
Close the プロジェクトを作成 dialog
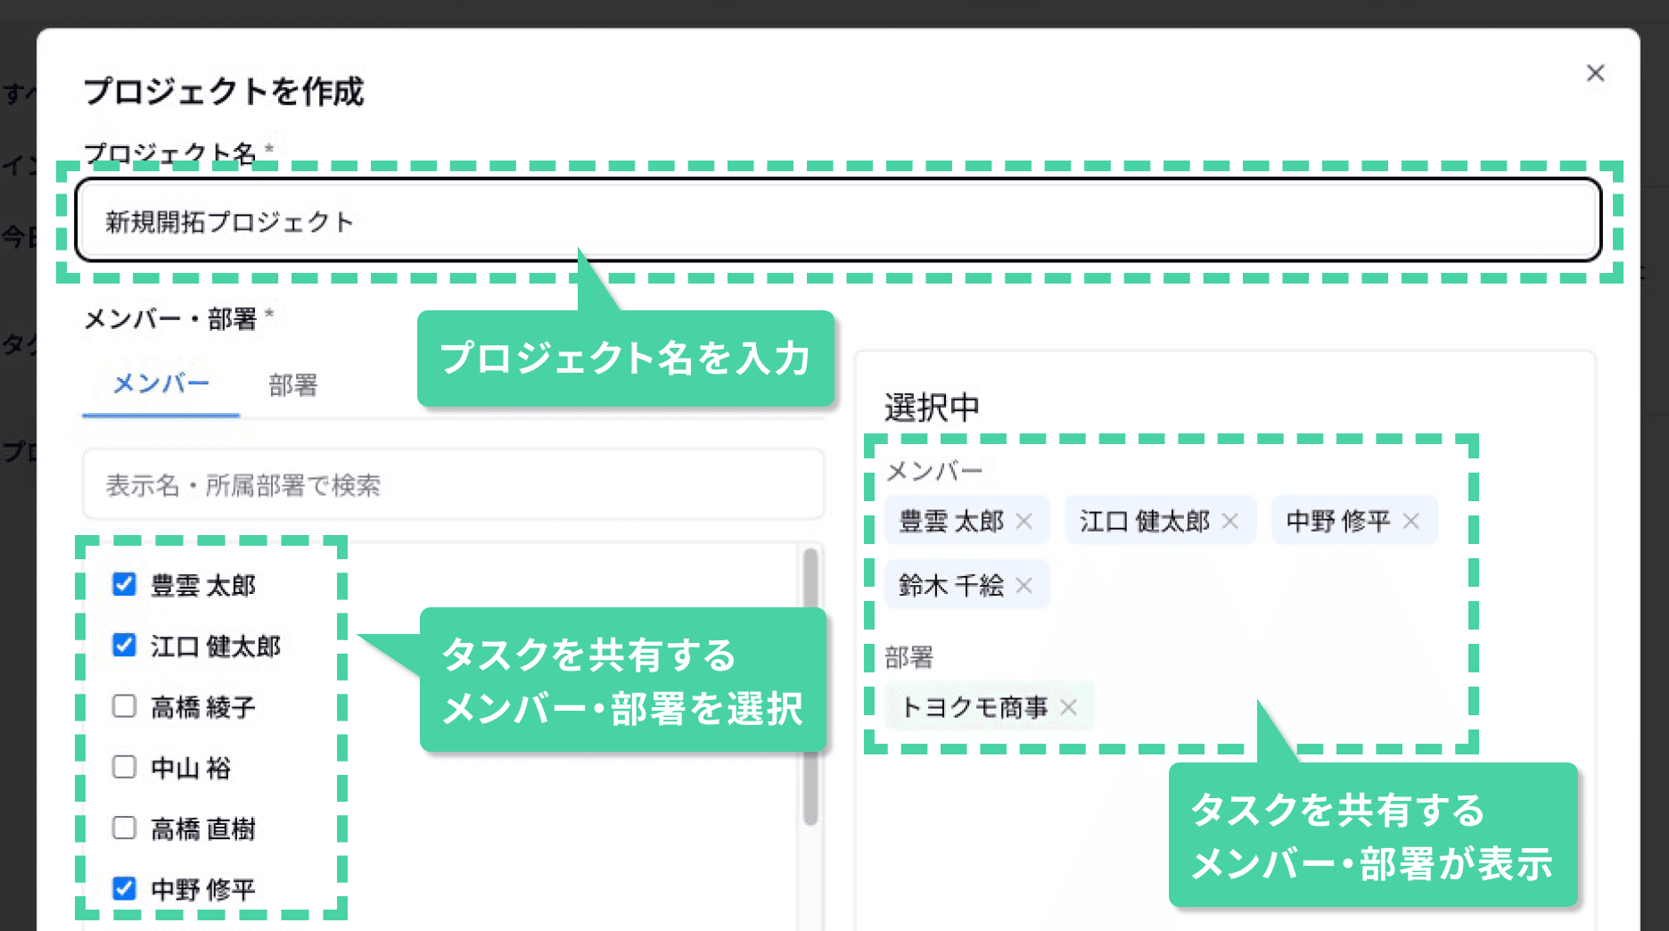tap(1596, 73)
